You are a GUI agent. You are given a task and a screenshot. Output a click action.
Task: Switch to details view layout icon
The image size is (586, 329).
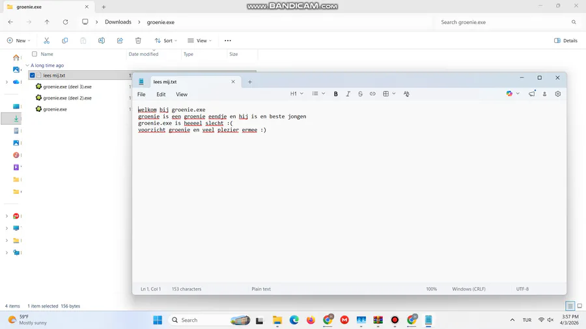click(570, 306)
